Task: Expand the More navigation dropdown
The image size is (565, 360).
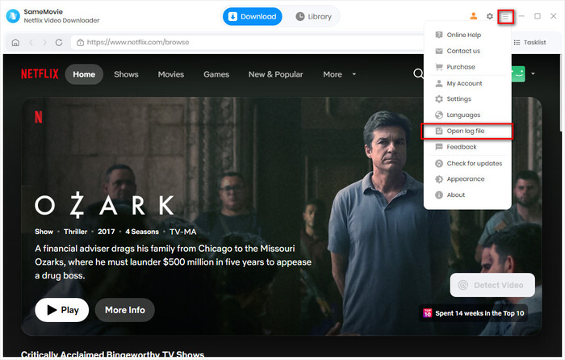Action: [x=340, y=74]
